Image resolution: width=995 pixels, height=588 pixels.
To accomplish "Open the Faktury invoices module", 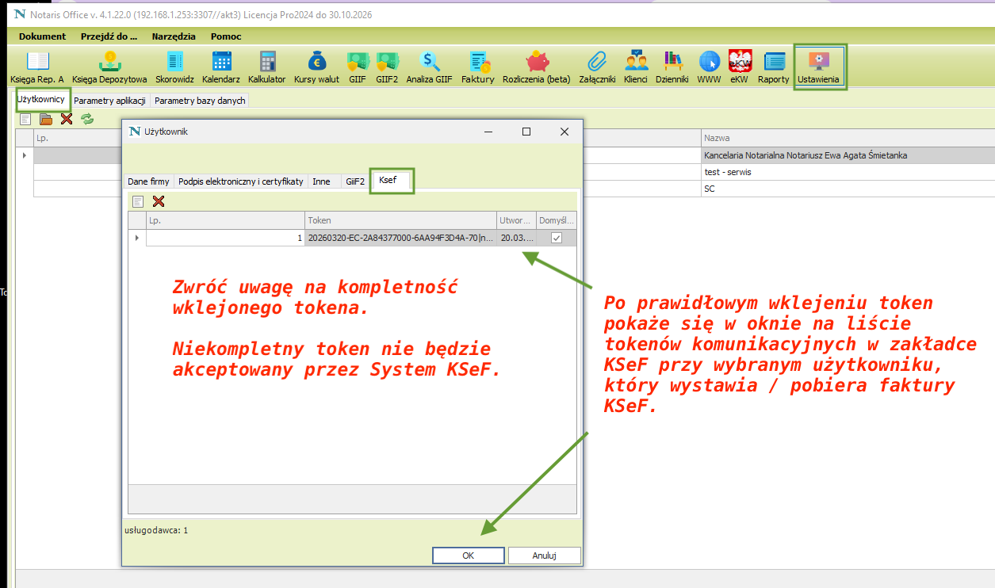I will pos(478,67).
